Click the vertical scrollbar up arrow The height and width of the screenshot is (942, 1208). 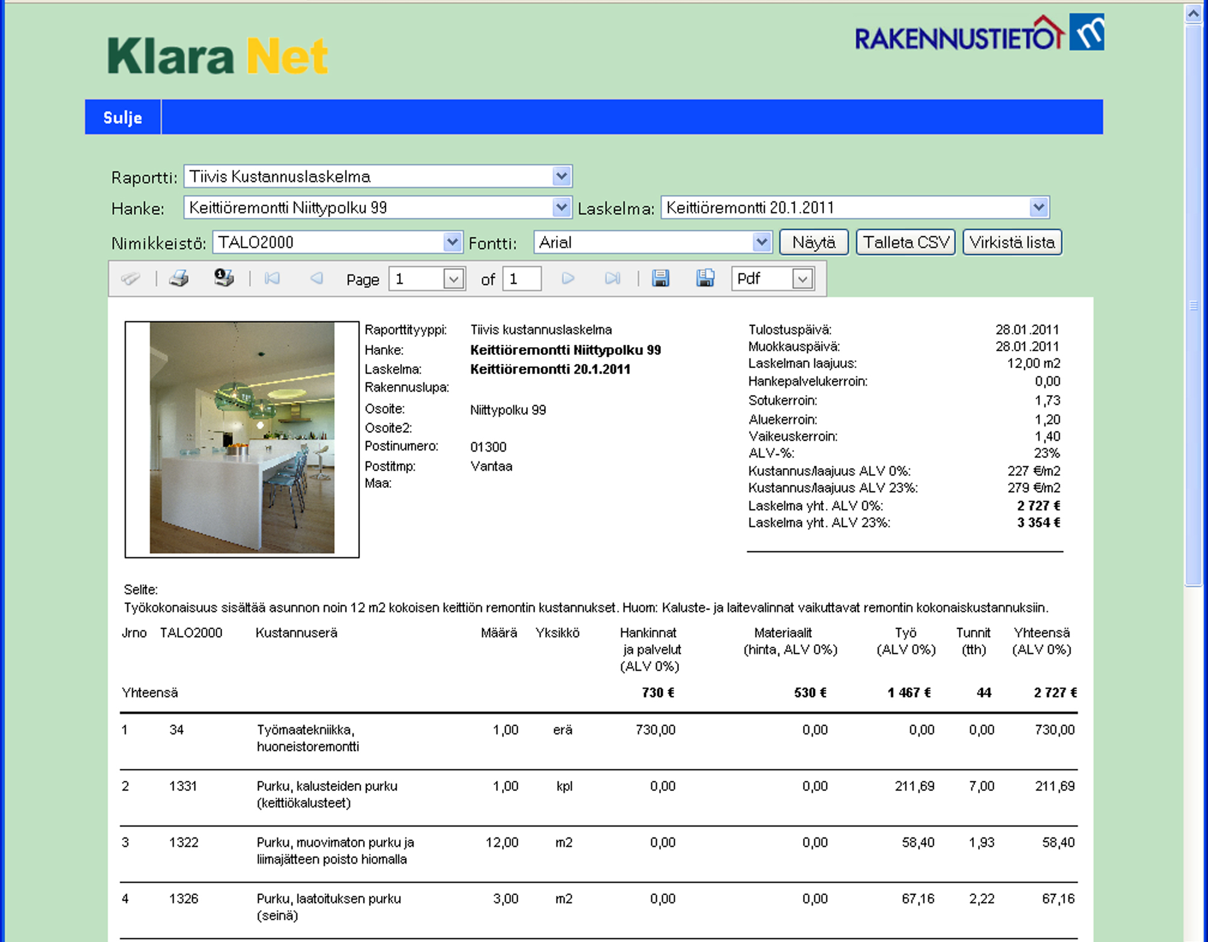[x=1193, y=13]
